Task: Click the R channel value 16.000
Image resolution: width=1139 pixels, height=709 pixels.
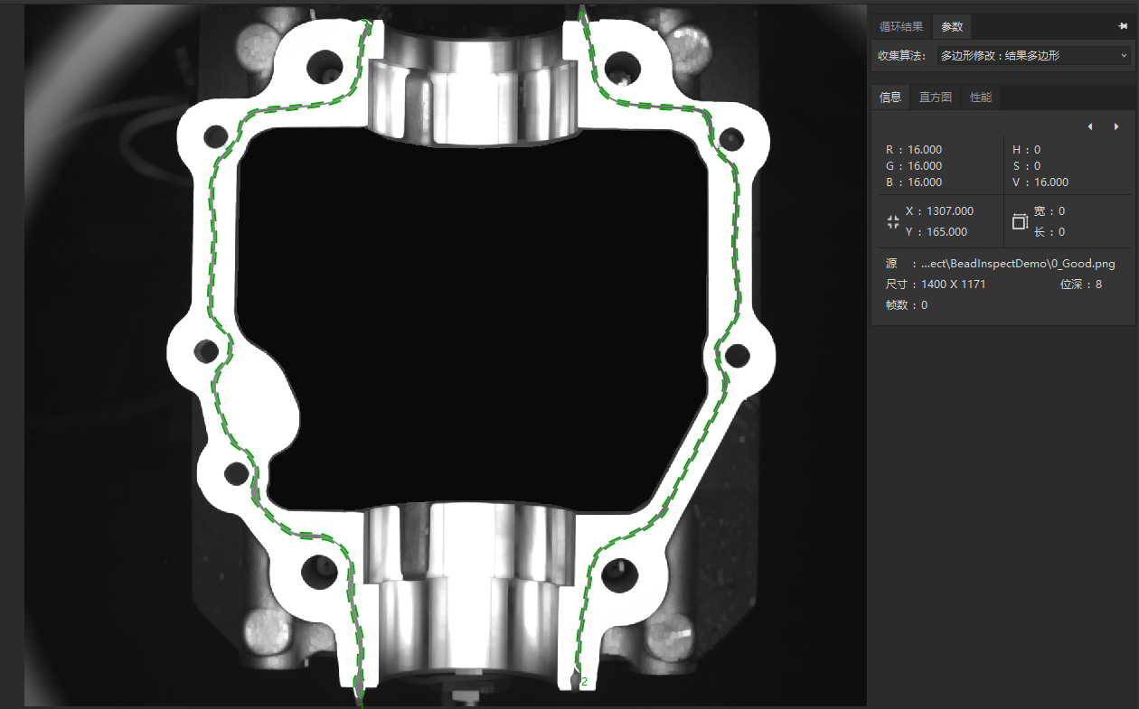Action: (925, 150)
